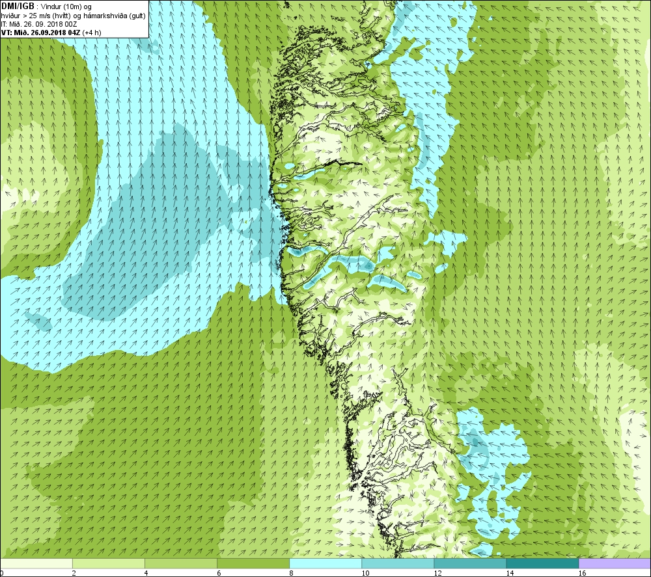
Task: Click the teal 12–14 legend swatch
Action: coord(469,563)
